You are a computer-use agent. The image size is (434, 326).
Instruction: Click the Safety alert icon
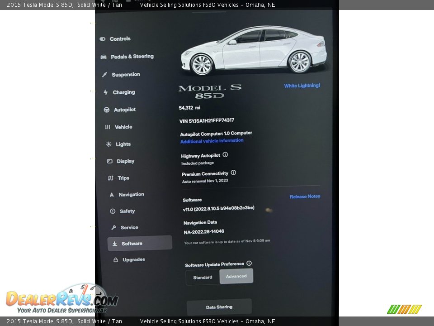(113, 211)
